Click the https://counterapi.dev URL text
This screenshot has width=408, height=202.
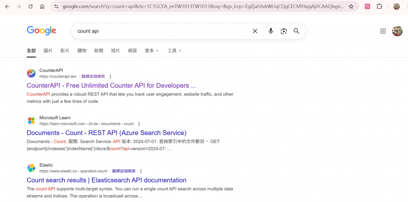(58, 77)
